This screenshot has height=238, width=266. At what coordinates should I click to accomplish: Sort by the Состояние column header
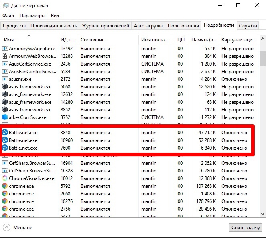pos(108,40)
